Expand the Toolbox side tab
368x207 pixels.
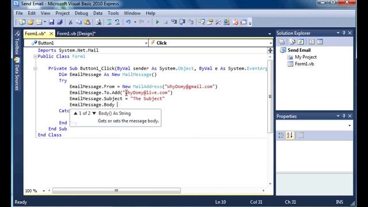tap(17, 44)
